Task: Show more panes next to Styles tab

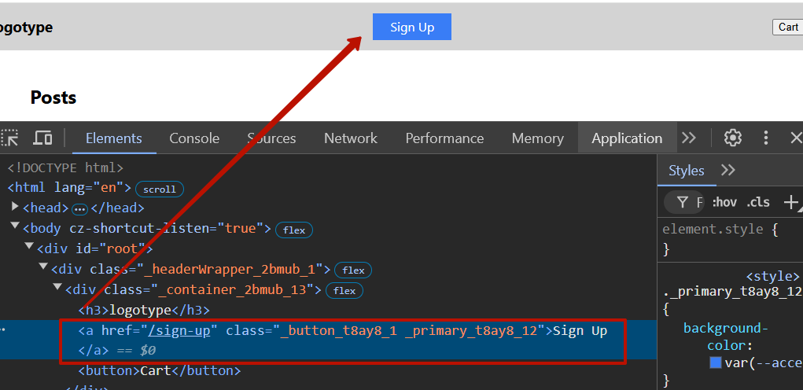Action: [728, 171]
